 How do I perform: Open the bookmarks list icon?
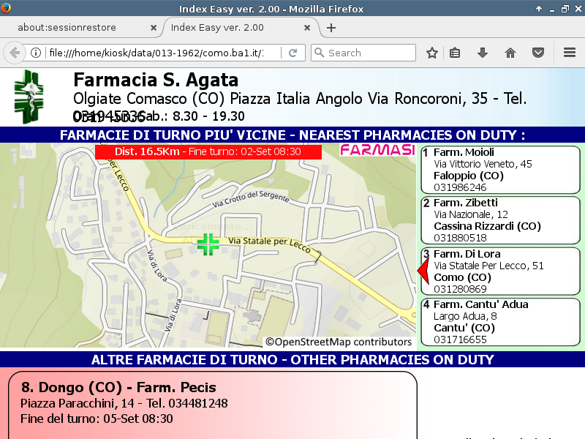click(455, 53)
